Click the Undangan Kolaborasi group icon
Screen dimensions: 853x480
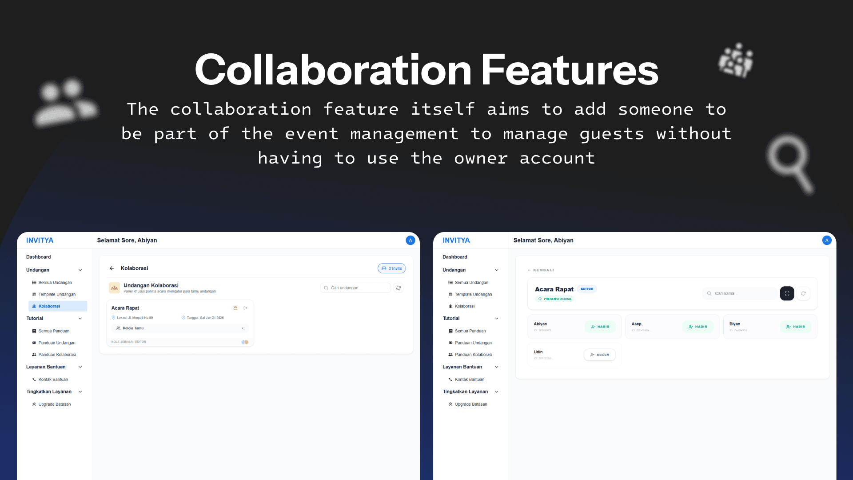115,288
